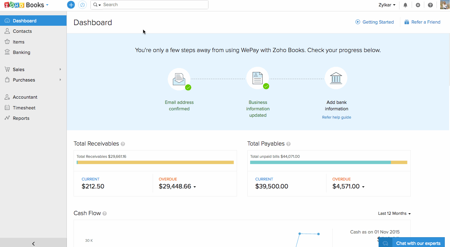450x247 pixels.
Task: Click the Refer help guide link
Action: click(x=336, y=117)
